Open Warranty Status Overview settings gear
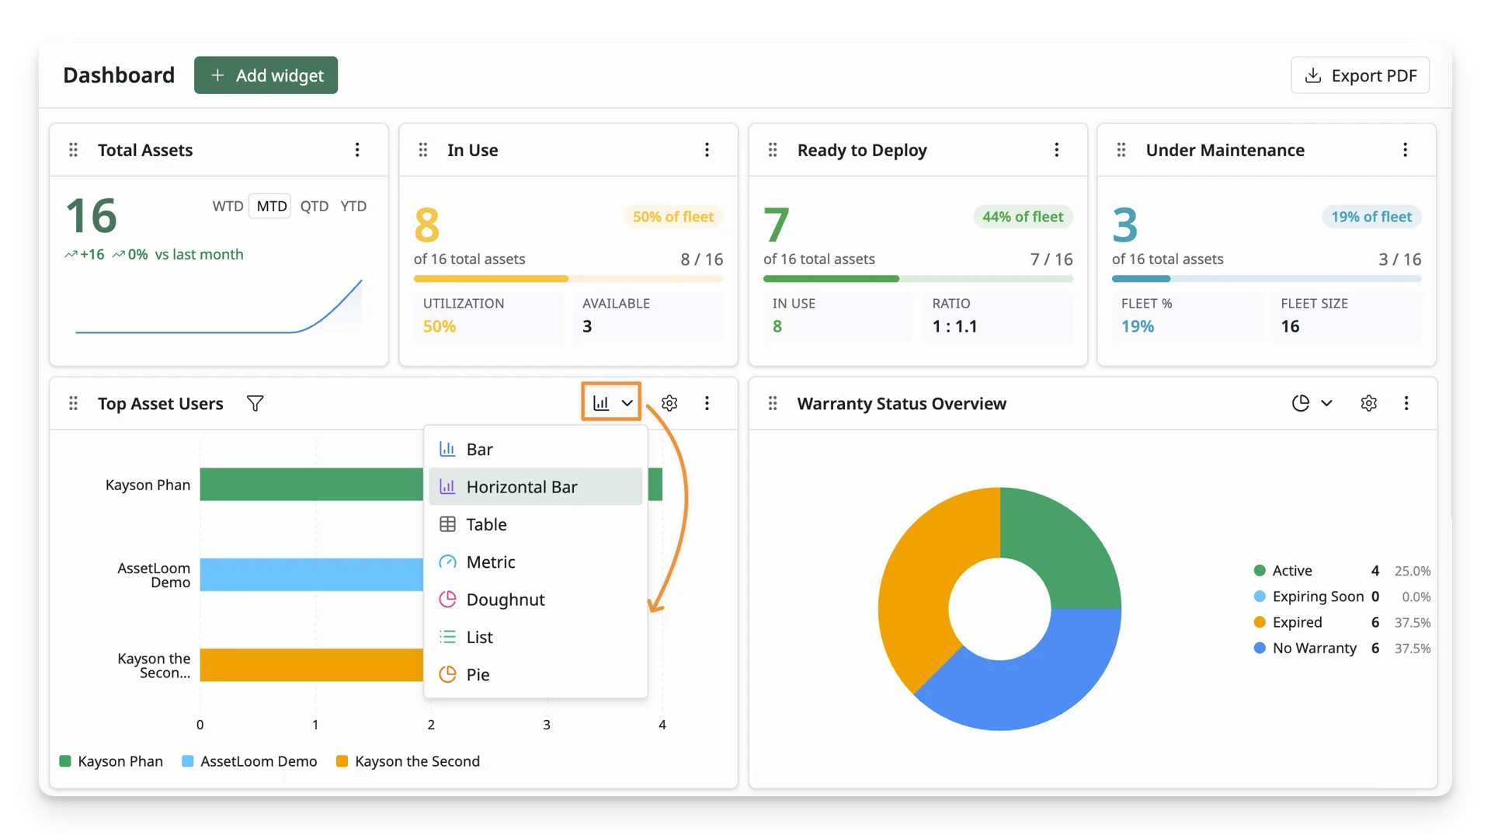Image resolution: width=1491 pixels, height=835 pixels. [x=1368, y=403]
